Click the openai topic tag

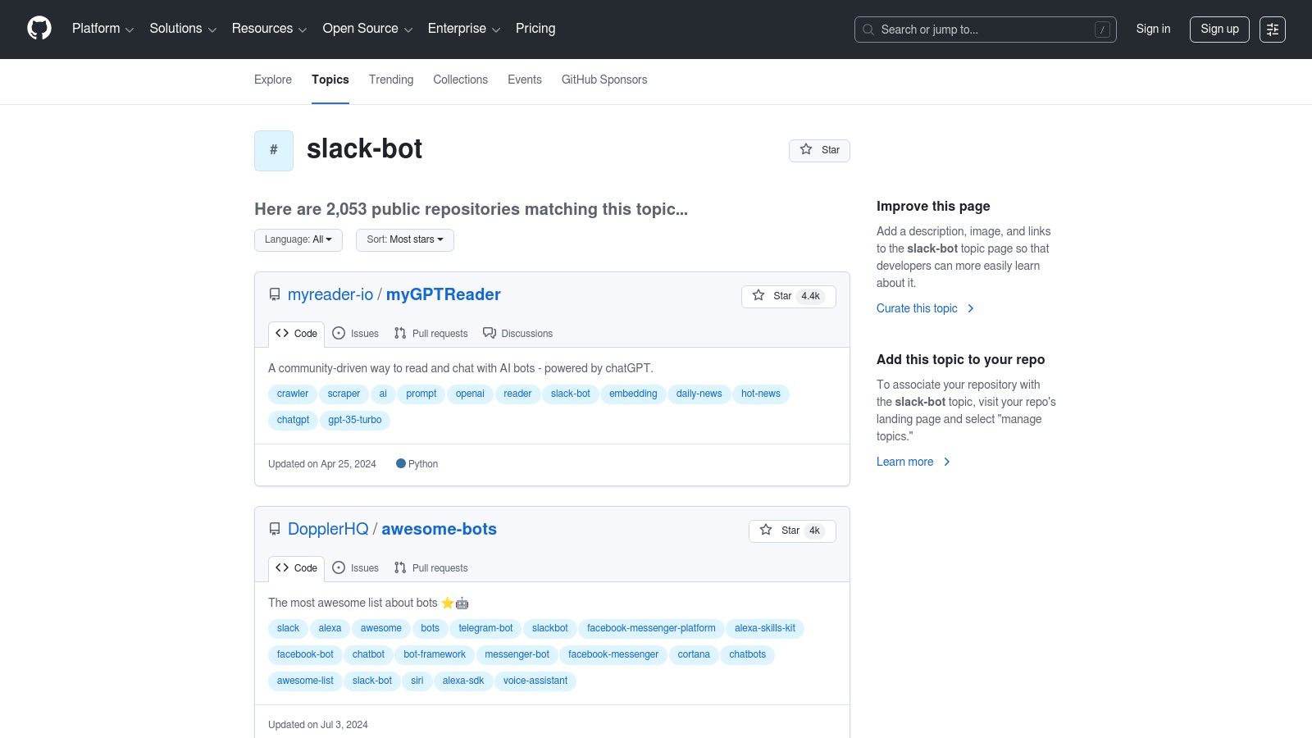[470, 394]
